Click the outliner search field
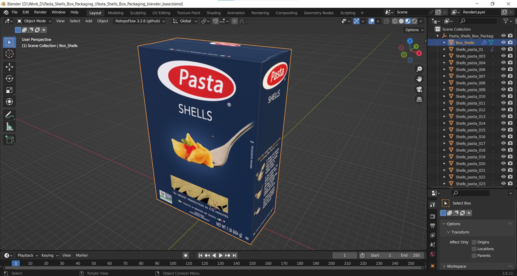The image size is (517, 276). (x=478, y=21)
